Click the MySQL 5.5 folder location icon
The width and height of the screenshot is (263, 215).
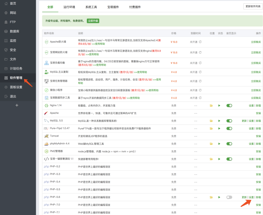211,121
